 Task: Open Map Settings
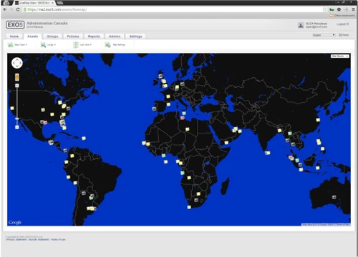pyautogui.click(x=115, y=45)
